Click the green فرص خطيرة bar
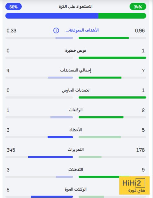Screen dimensions: 153x198 pos(112,58)
